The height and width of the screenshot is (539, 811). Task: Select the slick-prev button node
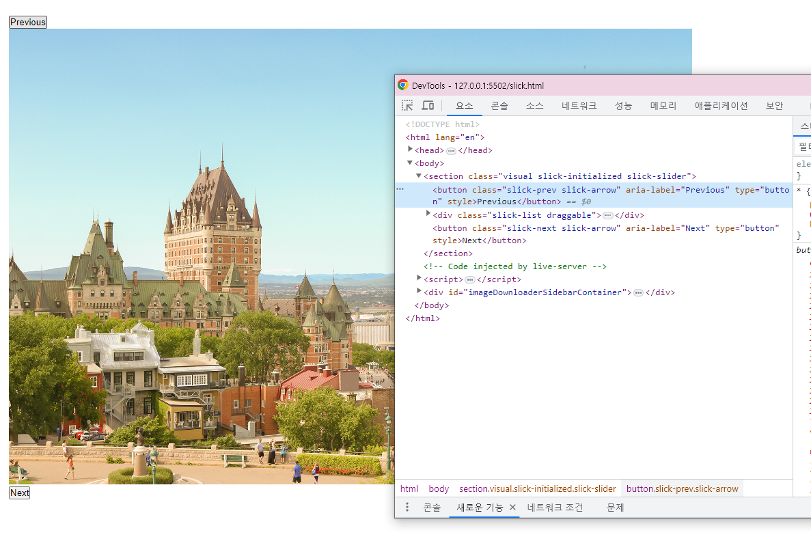[x=594, y=195]
